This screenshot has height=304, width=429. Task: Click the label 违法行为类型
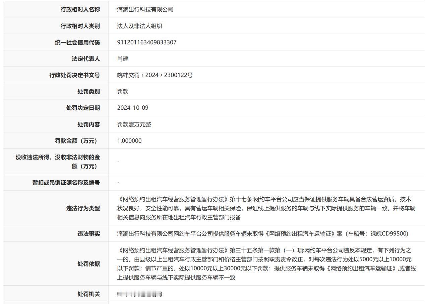[x=83, y=208]
